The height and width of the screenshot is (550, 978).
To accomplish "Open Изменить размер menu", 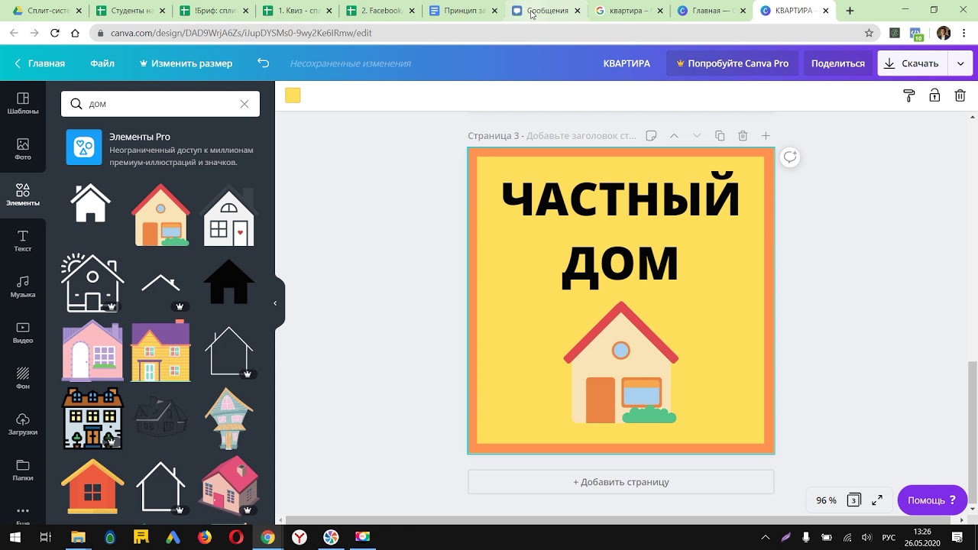I will (186, 63).
